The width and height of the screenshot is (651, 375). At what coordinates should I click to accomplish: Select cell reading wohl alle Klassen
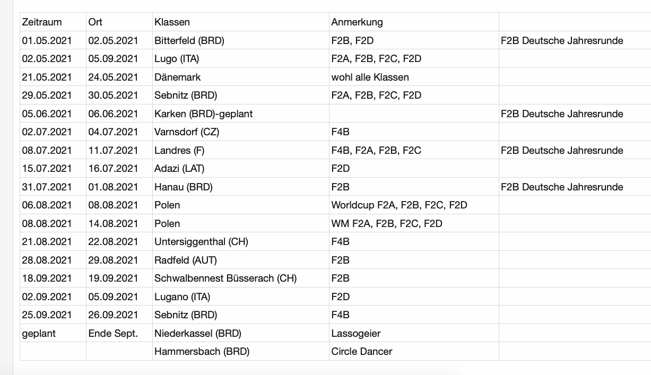414,77
